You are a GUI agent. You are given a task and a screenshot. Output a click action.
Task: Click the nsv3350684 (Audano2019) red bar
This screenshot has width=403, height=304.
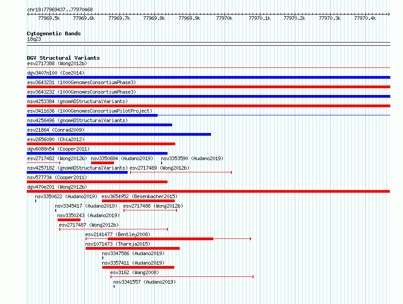tap(102, 163)
